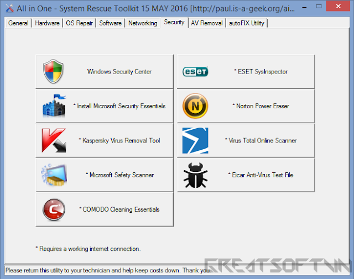Viewport: 354px width, 279px height.
Task: Open Virus Total Online Scanner
Action: point(246,140)
